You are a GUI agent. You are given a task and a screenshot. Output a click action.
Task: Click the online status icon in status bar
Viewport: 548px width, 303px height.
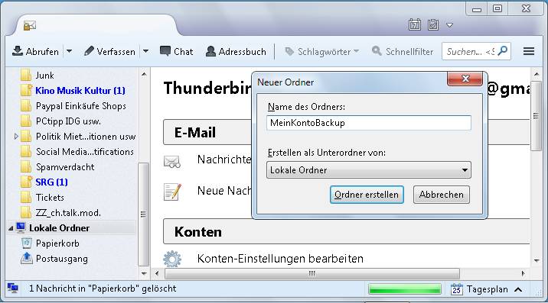(x=13, y=288)
